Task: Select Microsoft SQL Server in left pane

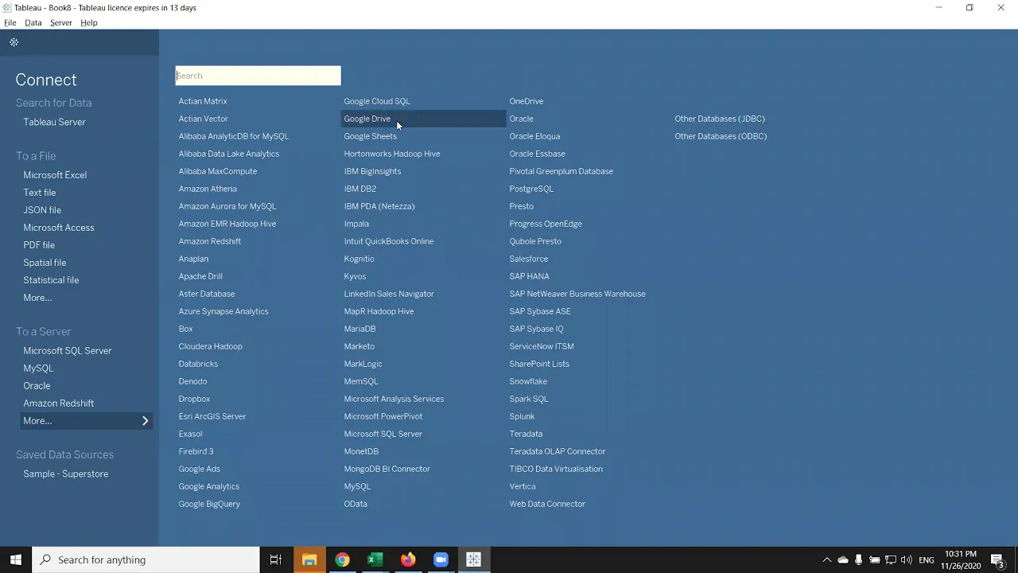Action: (x=68, y=351)
